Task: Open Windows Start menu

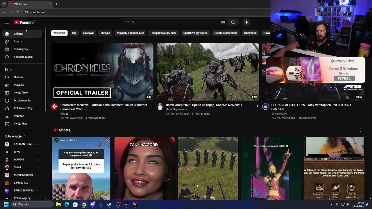Action: 6,204
